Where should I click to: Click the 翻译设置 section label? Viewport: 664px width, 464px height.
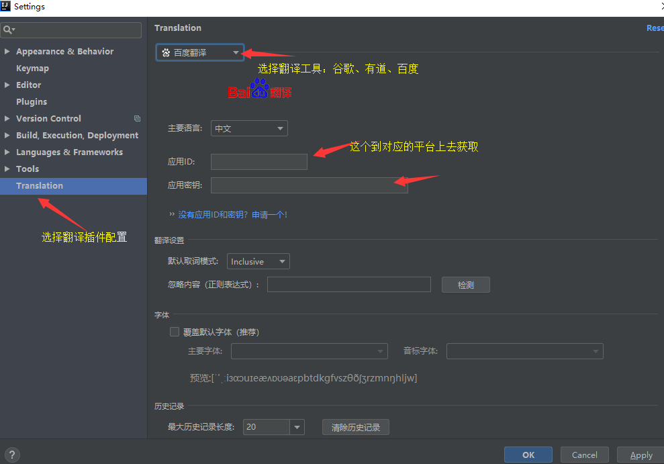point(169,240)
